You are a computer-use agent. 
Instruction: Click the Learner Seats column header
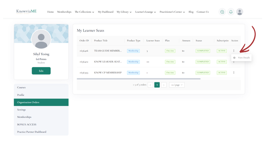click(x=153, y=41)
